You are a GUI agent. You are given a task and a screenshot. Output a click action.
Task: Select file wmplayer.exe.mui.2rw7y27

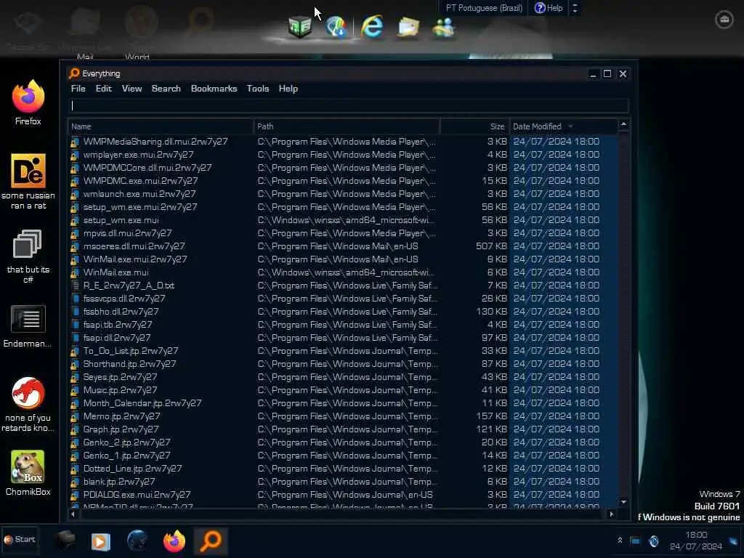[x=138, y=155]
